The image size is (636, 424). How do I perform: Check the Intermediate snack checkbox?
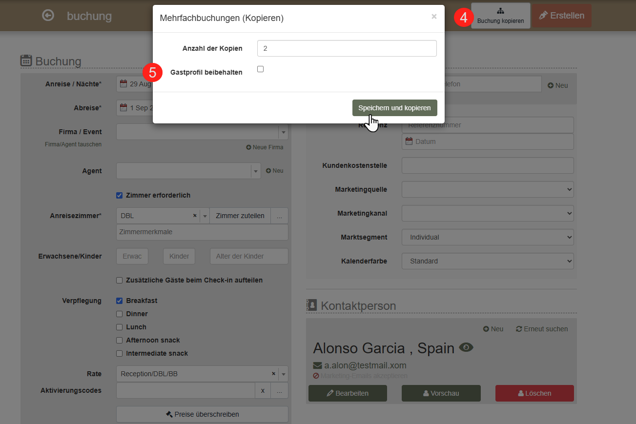click(x=119, y=353)
